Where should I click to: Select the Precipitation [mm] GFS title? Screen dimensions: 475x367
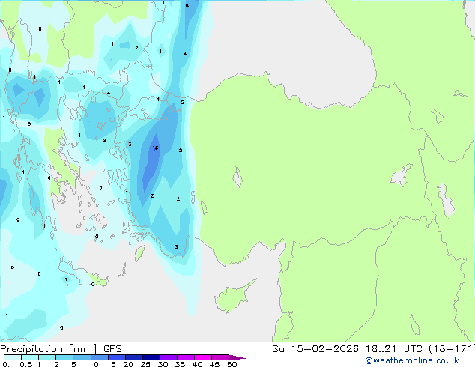coord(61,349)
